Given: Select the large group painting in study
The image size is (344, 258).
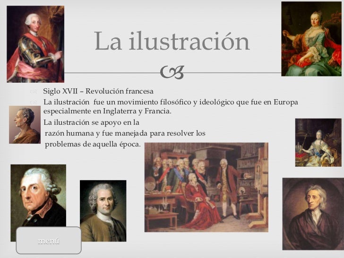Looking at the screenshot, I should pos(206,187).
